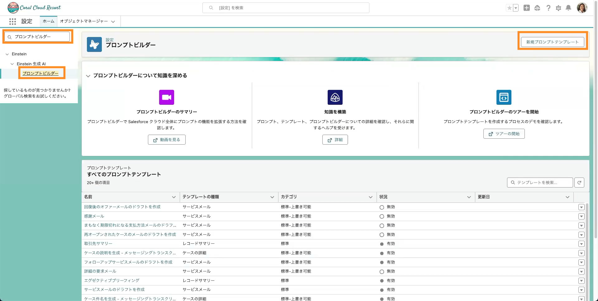Click the blue code window tour icon
Viewport: 598px width, 301px height.
[x=504, y=97]
